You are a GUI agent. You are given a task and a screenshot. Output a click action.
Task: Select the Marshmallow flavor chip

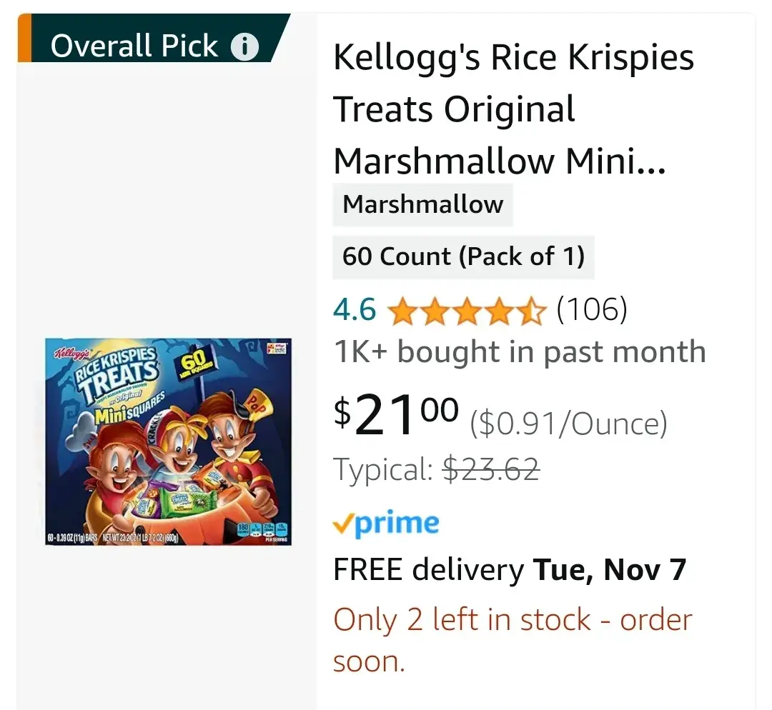pyautogui.click(x=422, y=204)
